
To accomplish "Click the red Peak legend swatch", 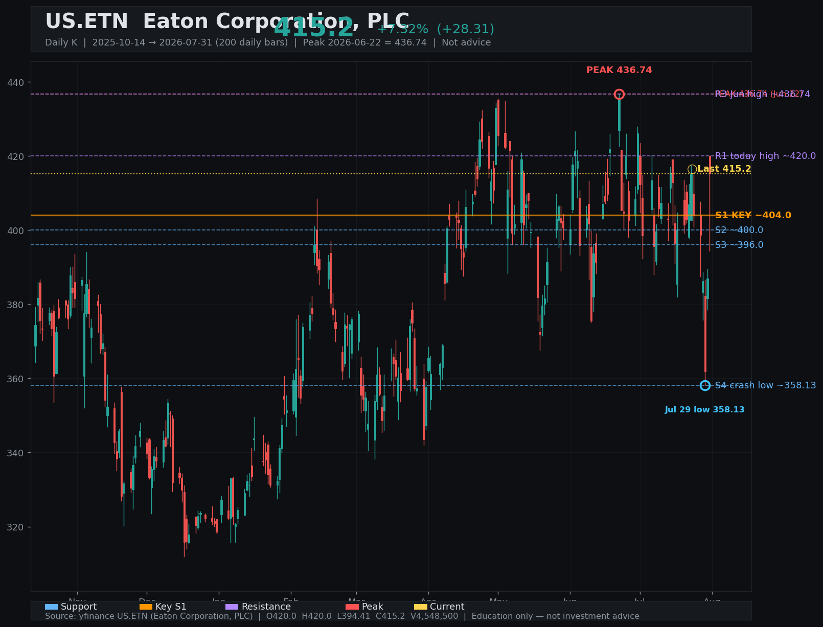I will (352, 607).
